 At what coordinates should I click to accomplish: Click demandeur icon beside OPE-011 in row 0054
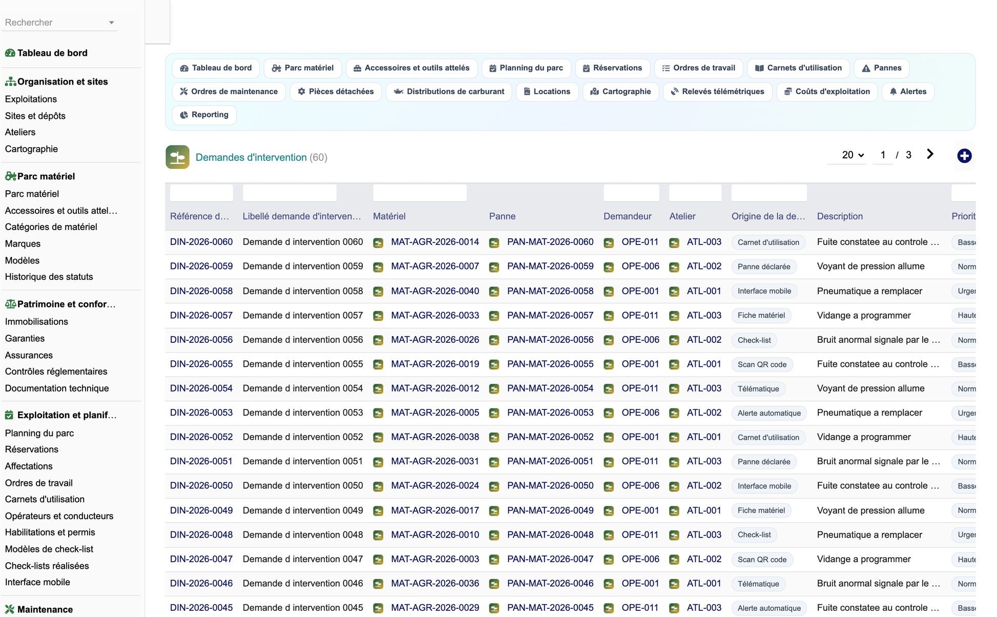(x=609, y=389)
